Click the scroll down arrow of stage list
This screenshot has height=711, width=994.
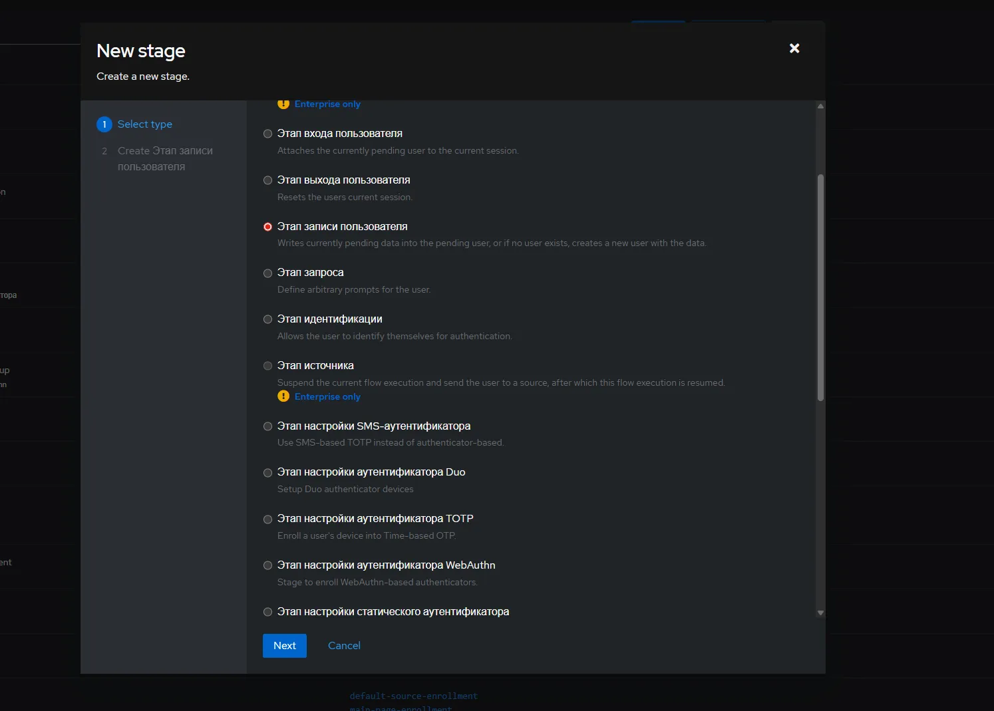pos(820,613)
